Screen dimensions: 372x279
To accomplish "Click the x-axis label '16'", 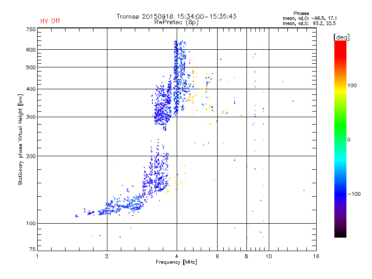I will pyautogui.click(x=316, y=256).
